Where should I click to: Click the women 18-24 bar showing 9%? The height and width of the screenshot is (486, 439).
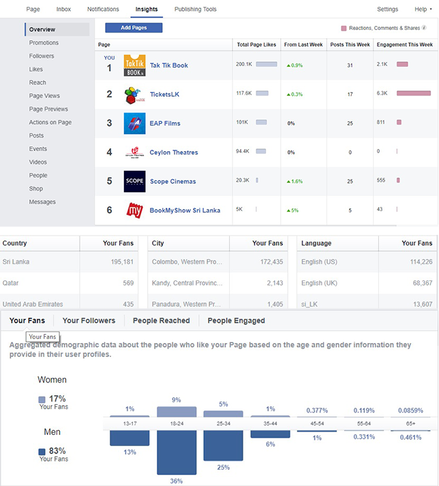pyautogui.click(x=177, y=412)
